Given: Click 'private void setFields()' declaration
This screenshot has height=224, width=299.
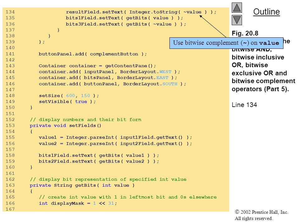Looking at the screenshot, I should (x=65, y=125).
